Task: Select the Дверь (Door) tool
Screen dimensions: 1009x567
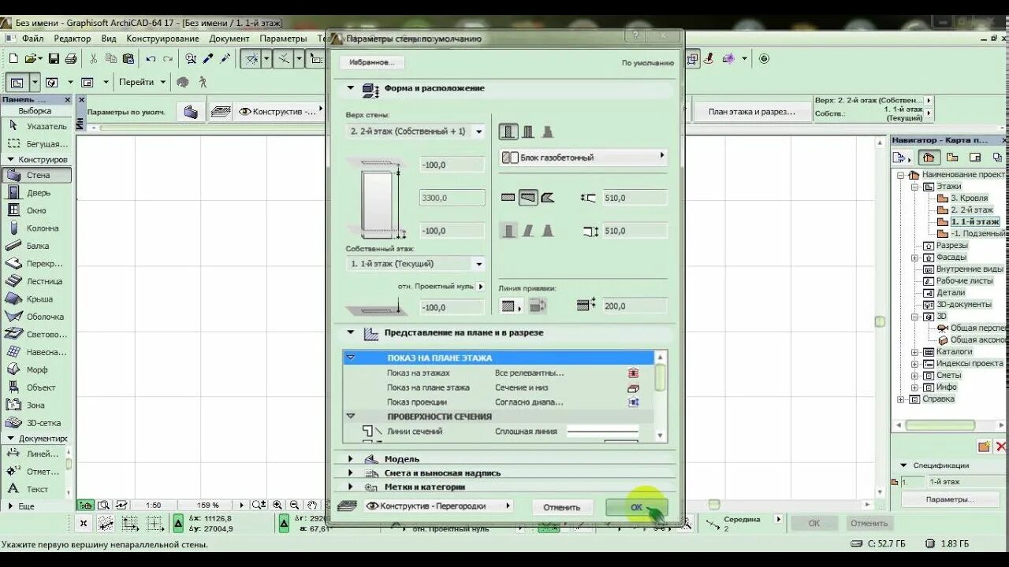Action: tap(36, 193)
